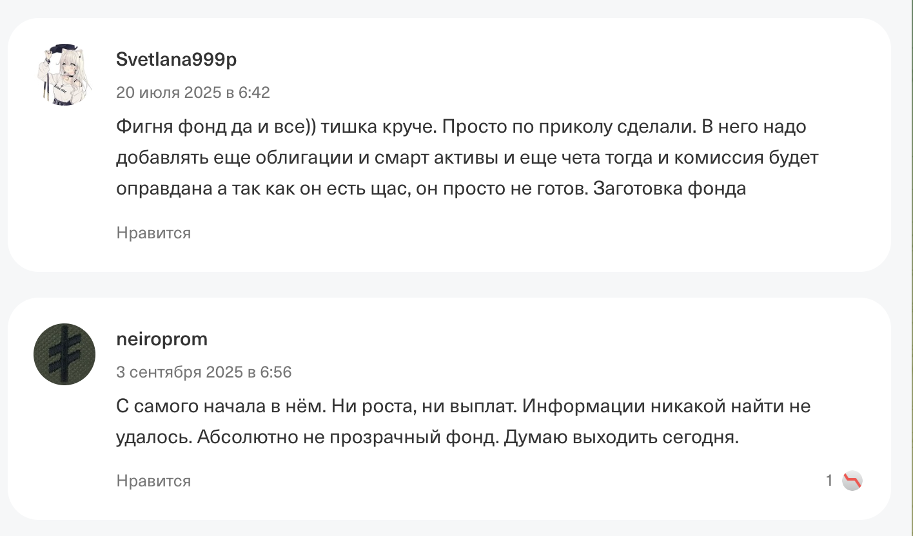Click the red downward-trend emoji on neiroprom's comment
This screenshot has width=913, height=536.
(853, 480)
